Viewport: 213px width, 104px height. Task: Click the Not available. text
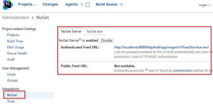[x=125, y=66]
